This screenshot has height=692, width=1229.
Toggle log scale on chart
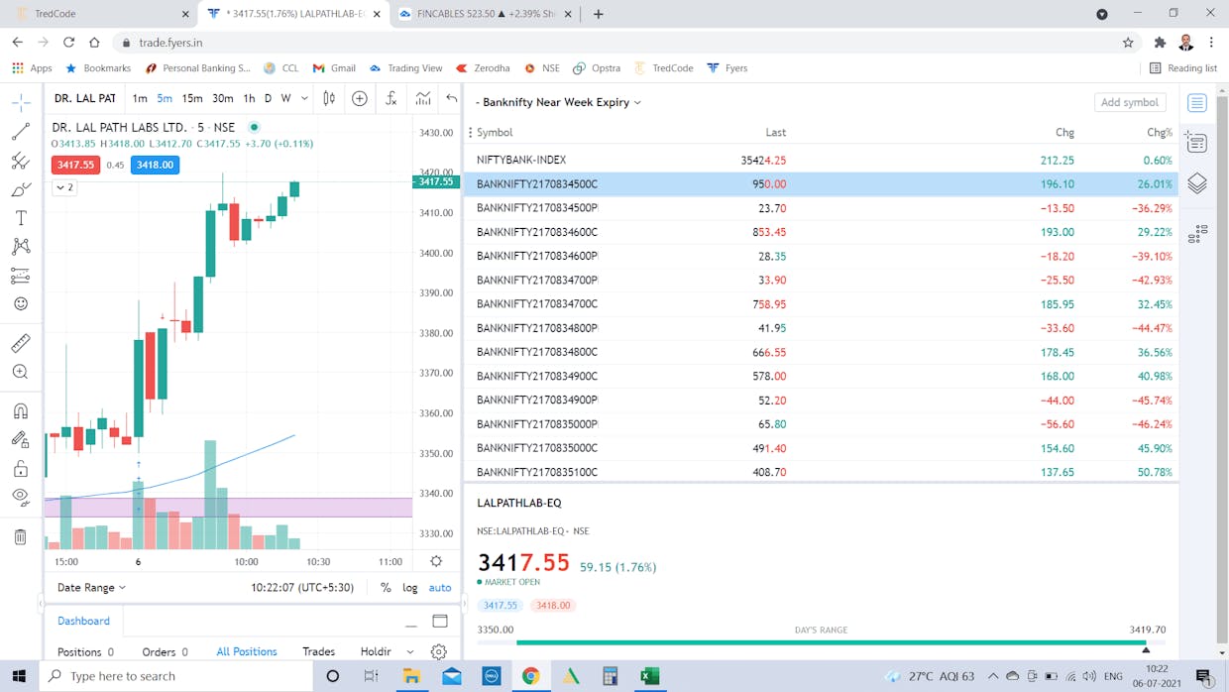click(410, 588)
